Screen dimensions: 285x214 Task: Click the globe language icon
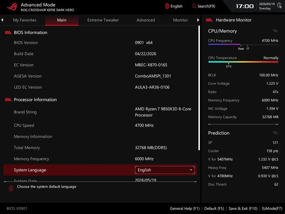click(x=167, y=6)
